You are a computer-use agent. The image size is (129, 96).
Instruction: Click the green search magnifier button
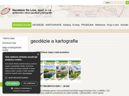127,3
